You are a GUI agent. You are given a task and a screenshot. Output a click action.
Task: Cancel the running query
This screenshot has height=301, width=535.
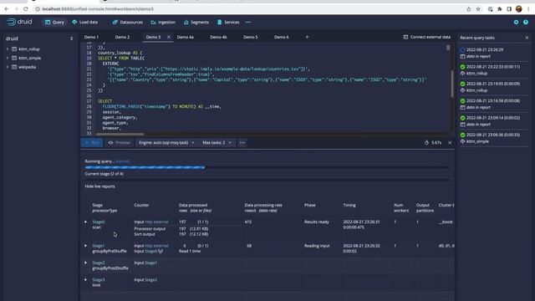click(x=123, y=161)
